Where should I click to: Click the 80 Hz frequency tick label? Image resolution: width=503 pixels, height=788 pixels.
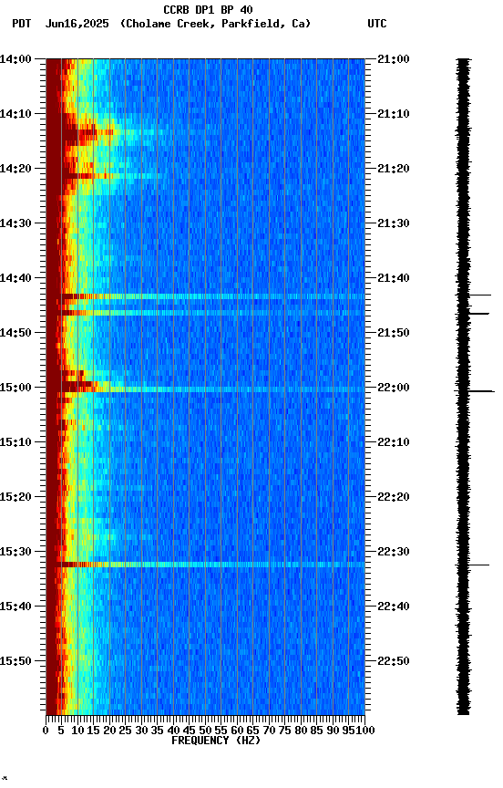click(x=301, y=731)
